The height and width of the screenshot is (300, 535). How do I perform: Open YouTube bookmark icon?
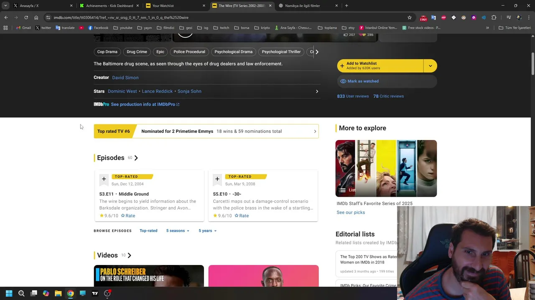(82, 28)
